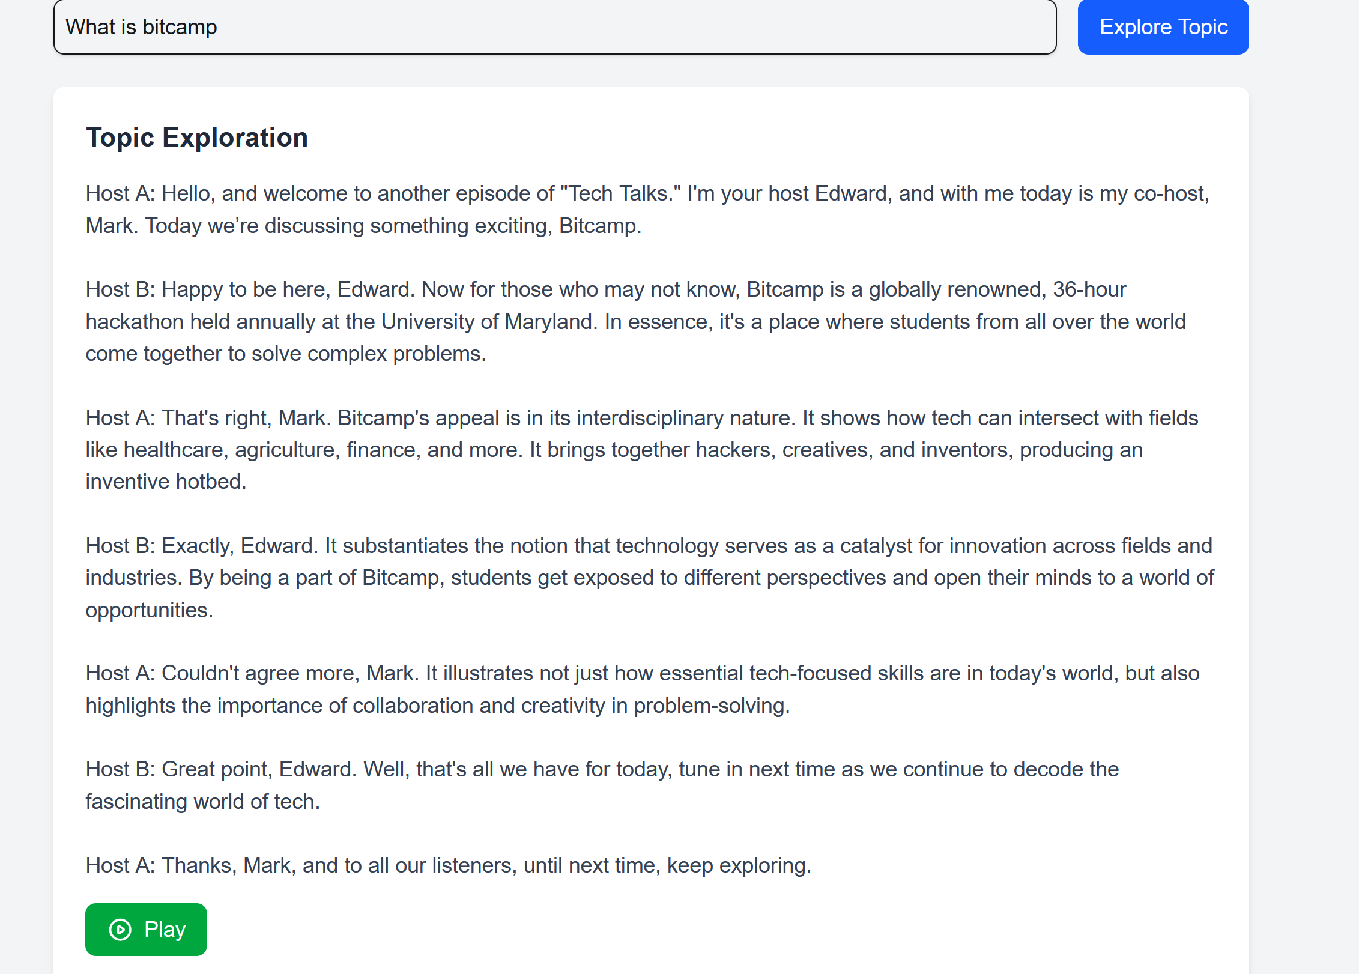Image resolution: width=1359 pixels, height=974 pixels.
Task: Click Host B's 36-hour hackathon paragraph
Action: [x=635, y=322]
